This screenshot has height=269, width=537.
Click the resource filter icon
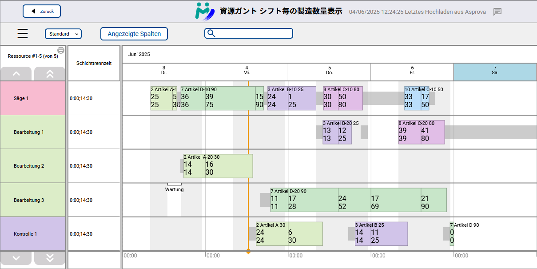tap(61, 50)
